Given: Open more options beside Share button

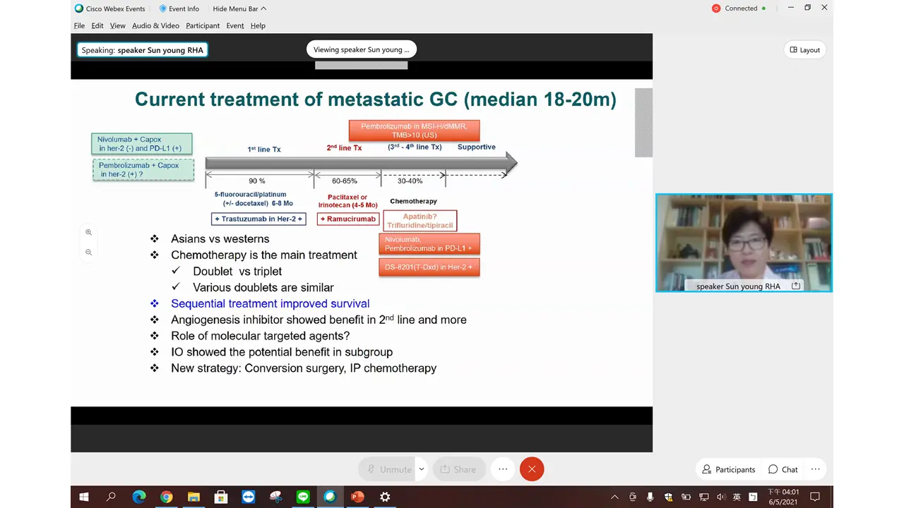Looking at the screenshot, I should tap(503, 469).
